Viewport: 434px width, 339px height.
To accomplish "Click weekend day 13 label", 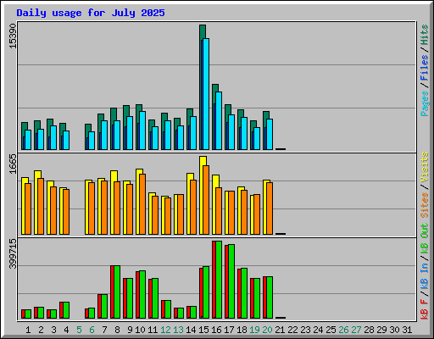I will (x=178, y=330).
